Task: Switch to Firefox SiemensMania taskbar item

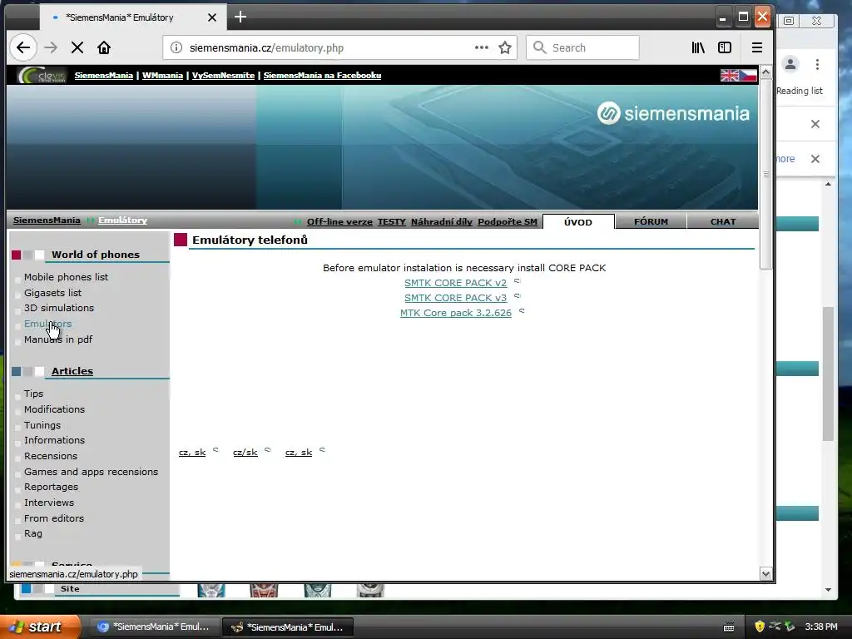Action: click(x=288, y=627)
